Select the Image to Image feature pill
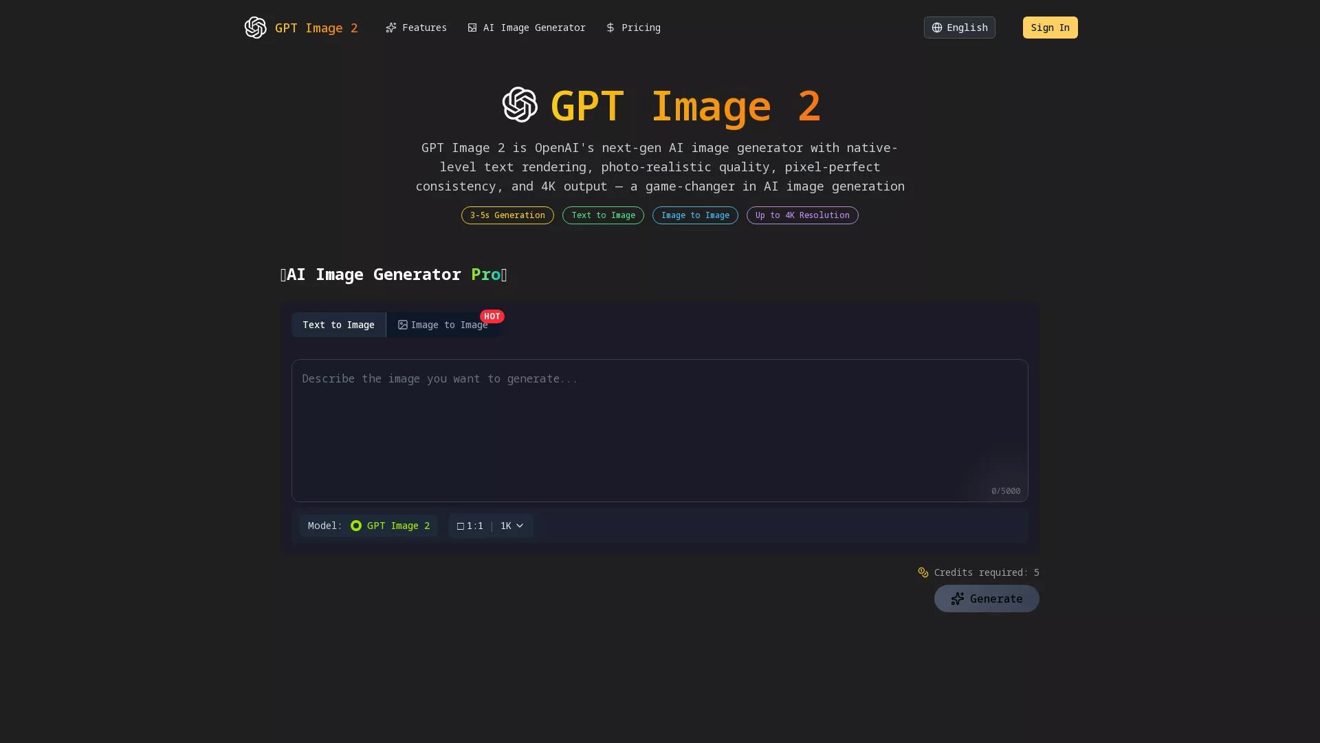This screenshot has width=1320, height=743. coord(694,215)
